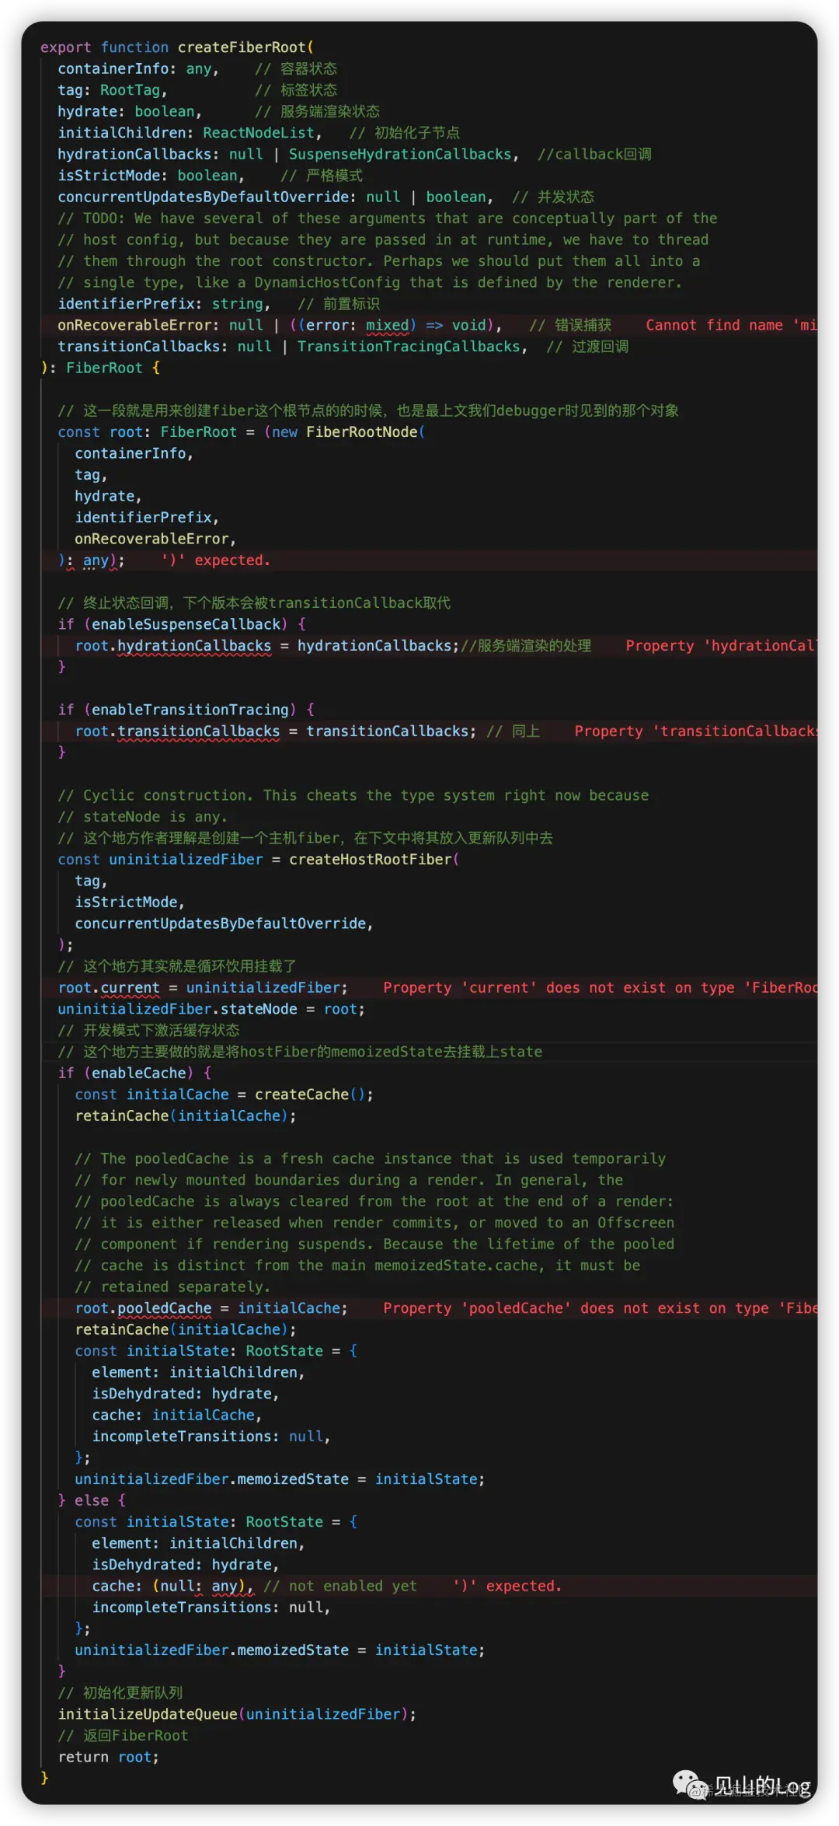Click '// The pooledCache is a fresh' comment
Viewport: 839px width, 1826px height.
371,1159
